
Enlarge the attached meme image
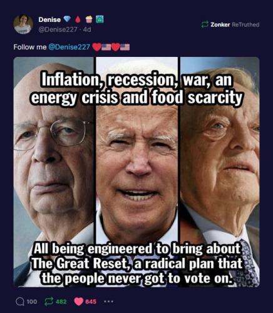136,172
